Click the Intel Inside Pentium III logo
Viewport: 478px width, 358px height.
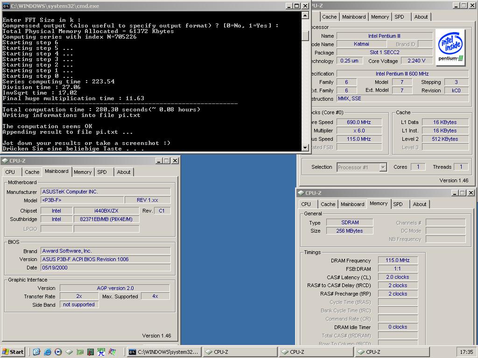tap(450, 48)
